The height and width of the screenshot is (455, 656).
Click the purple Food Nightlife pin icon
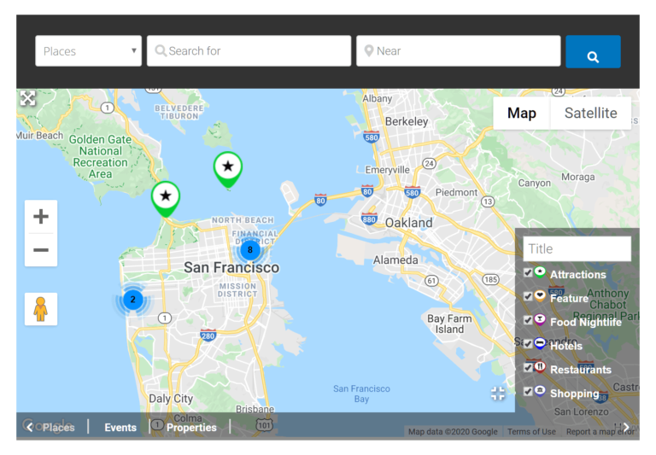540,320
